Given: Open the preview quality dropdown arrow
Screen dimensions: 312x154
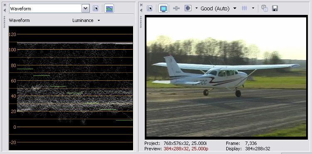Looking at the screenshot, I should [x=235, y=8].
